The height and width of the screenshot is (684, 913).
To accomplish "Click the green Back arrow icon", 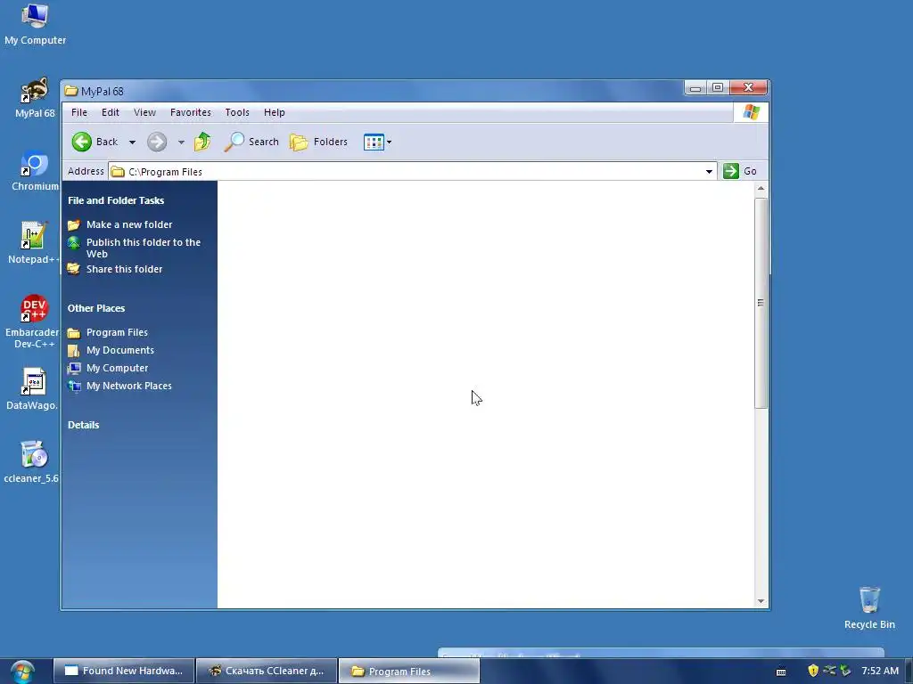I will pos(81,142).
